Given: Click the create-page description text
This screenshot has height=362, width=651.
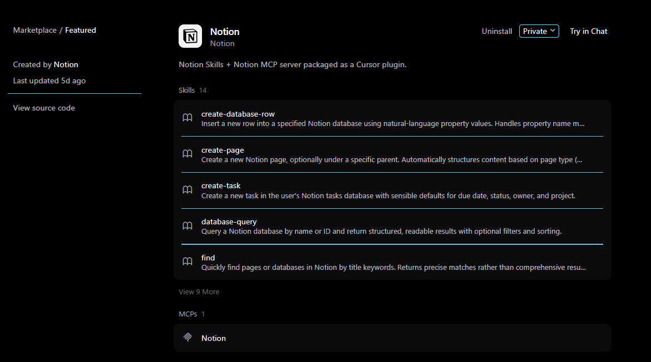Looking at the screenshot, I should (392, 160).
